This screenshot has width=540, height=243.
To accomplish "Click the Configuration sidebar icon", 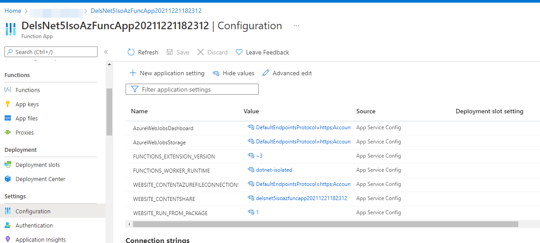I will (x=8, y=211).
